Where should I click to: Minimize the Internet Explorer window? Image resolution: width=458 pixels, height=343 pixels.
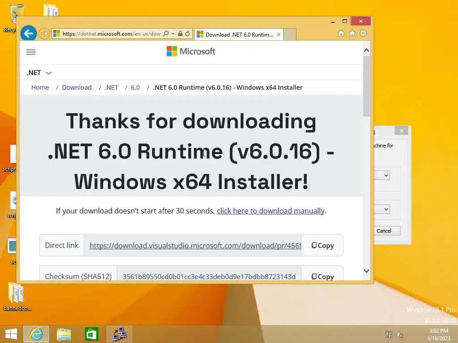333,21
